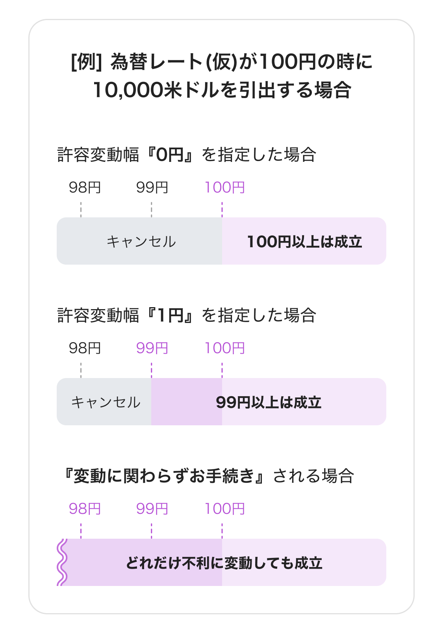
Task: Click the 100円以上は成立 bar segment
Action: (304, 241)
